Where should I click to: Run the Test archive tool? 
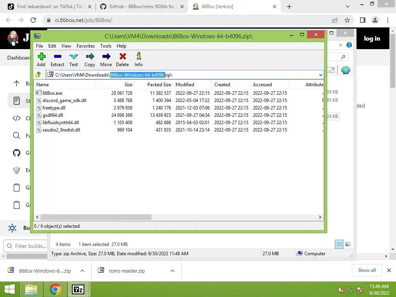73,60
